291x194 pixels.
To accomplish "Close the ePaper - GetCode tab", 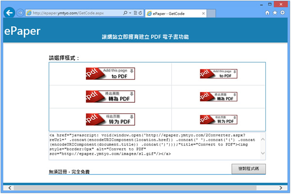I will (203, 14).
